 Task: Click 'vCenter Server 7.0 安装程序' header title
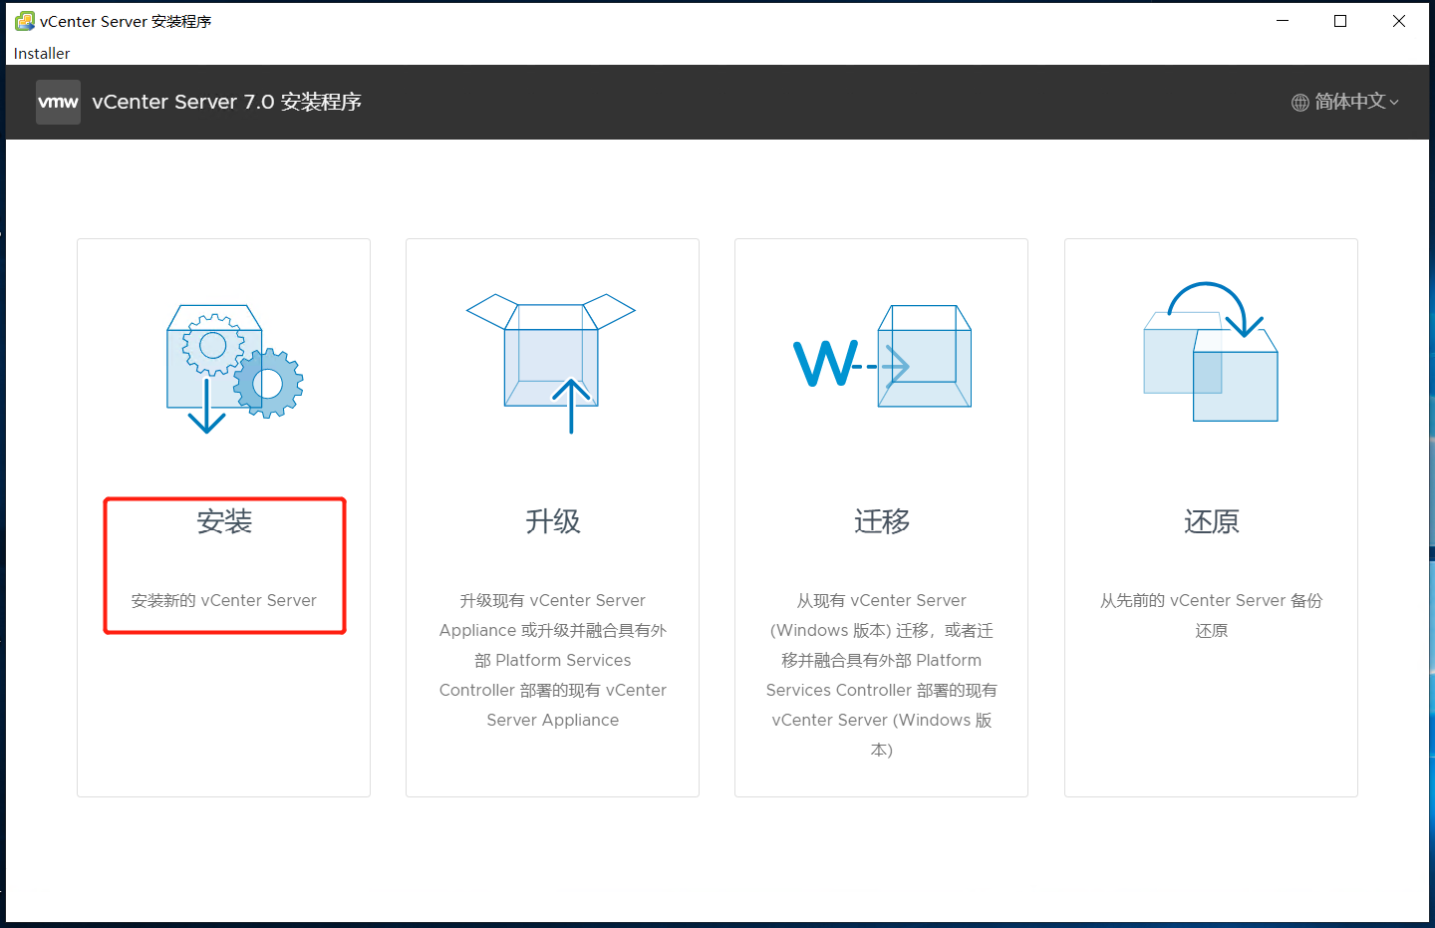(226, 102)
